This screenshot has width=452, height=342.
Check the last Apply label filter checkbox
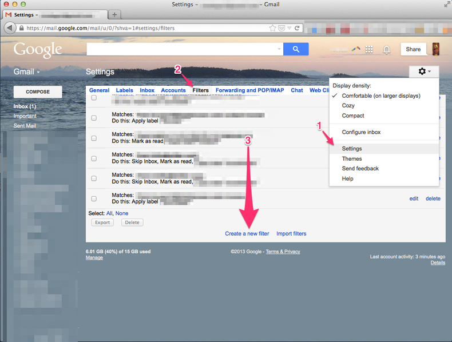coord(94,198)
